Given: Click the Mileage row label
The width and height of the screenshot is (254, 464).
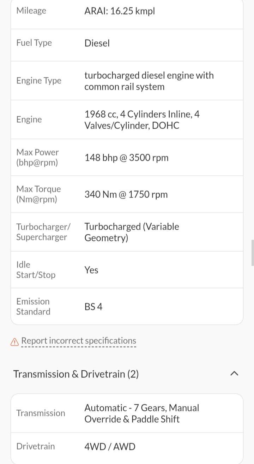Looking at the screenshot, I should (31, 11).
